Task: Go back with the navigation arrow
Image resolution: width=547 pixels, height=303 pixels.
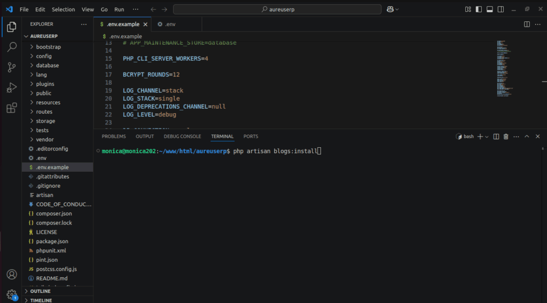Action: 153,10
